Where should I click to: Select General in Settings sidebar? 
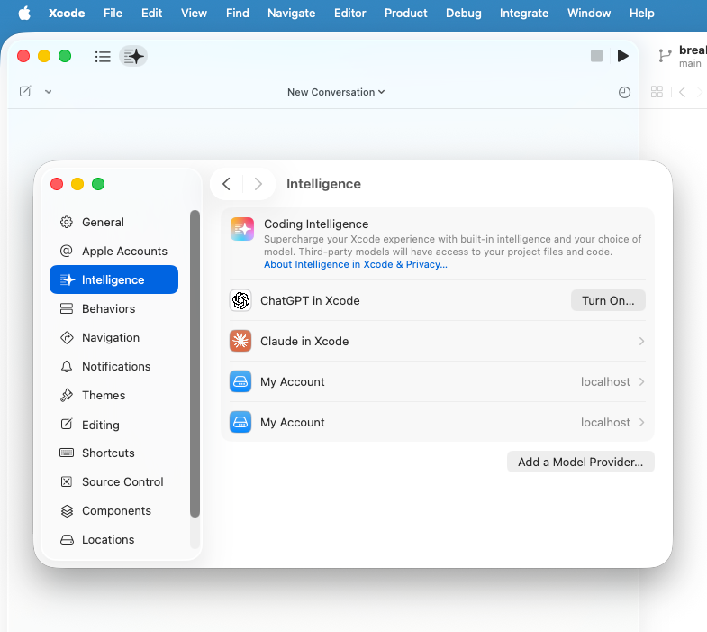pos(113,222)
